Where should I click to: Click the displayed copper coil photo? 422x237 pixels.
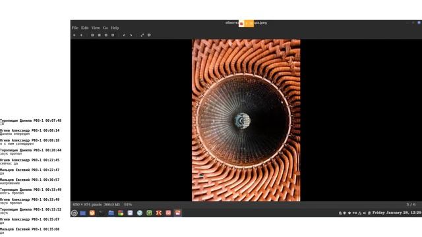tap(246, 120)
